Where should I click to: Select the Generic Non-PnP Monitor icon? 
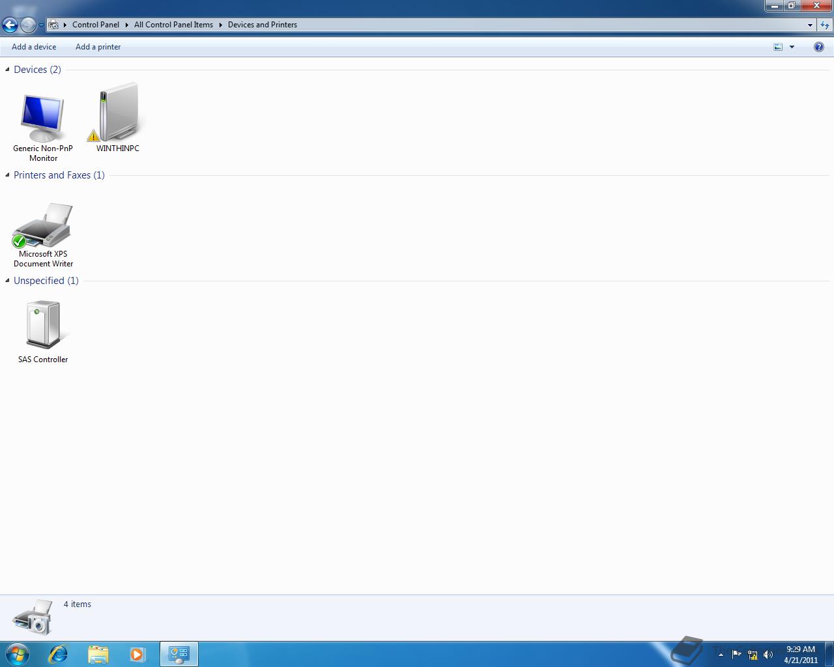pos(42,118)
